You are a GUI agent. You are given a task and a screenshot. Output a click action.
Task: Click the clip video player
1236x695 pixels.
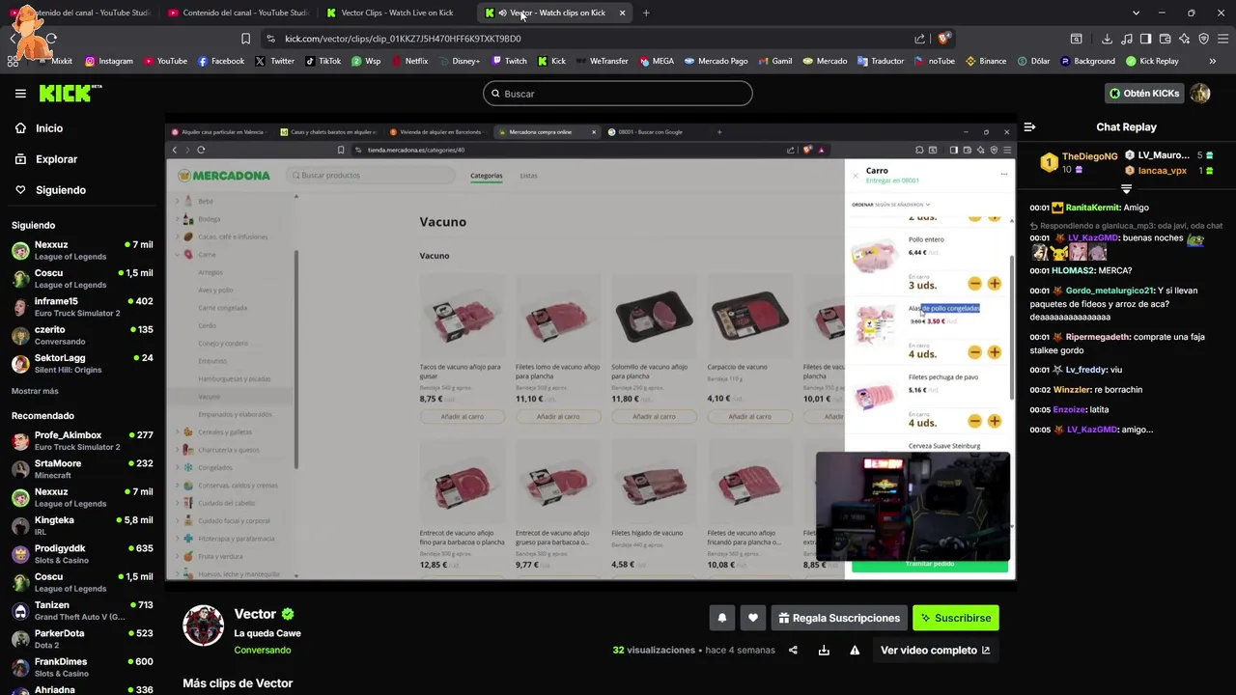click(x=590, y=351)
